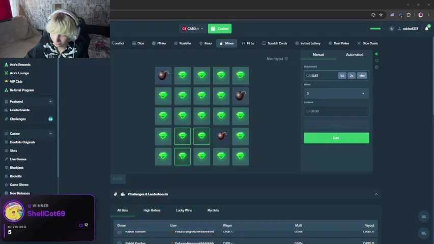The width and height of the screenshot is (434, 244).
Task: Click the top-right corner gem tile
Action: click(x=240, y=75)
